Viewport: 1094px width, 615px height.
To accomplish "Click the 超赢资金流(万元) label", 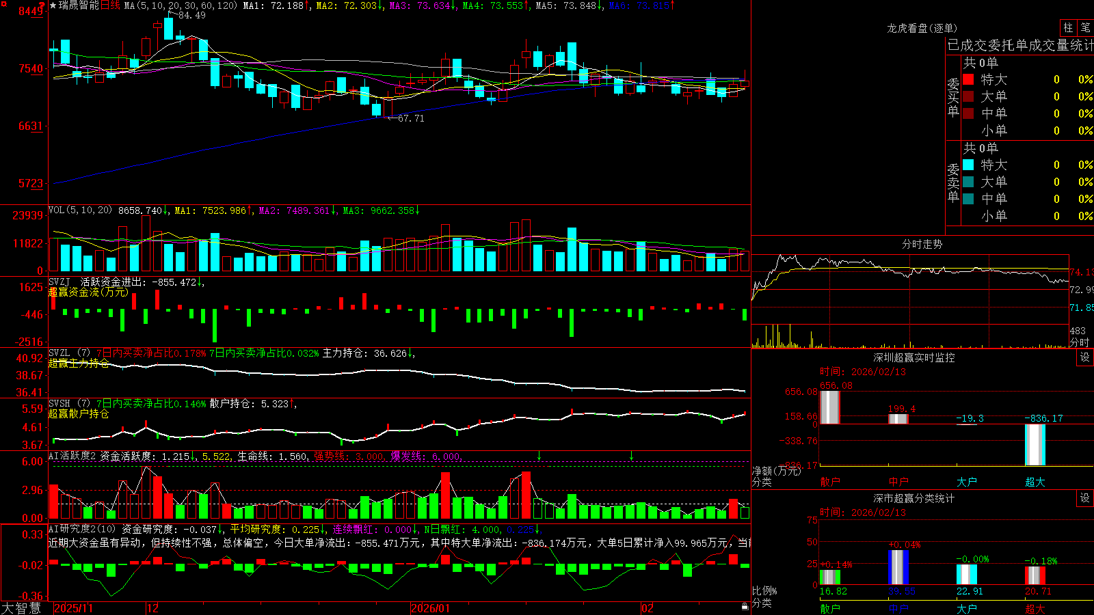I will [88, 292].
